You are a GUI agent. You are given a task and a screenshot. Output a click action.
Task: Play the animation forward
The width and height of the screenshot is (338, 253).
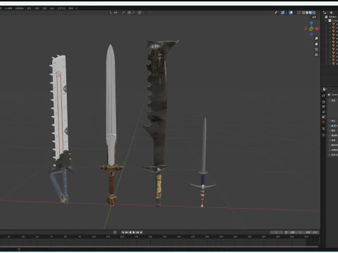click(134, 232)
